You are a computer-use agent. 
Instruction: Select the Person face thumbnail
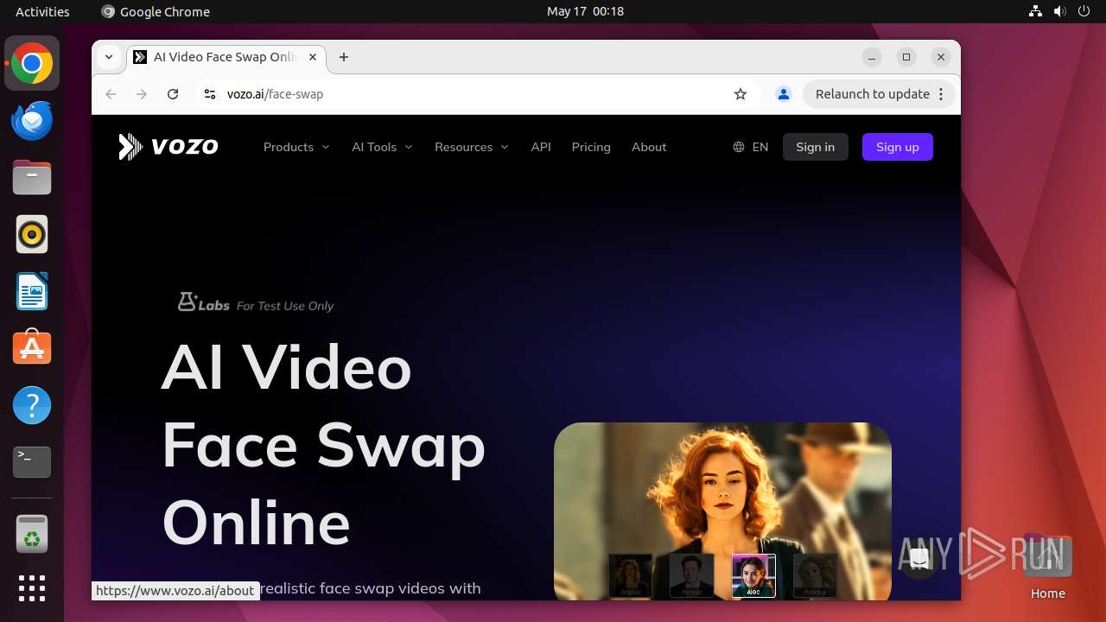[692, 575]
